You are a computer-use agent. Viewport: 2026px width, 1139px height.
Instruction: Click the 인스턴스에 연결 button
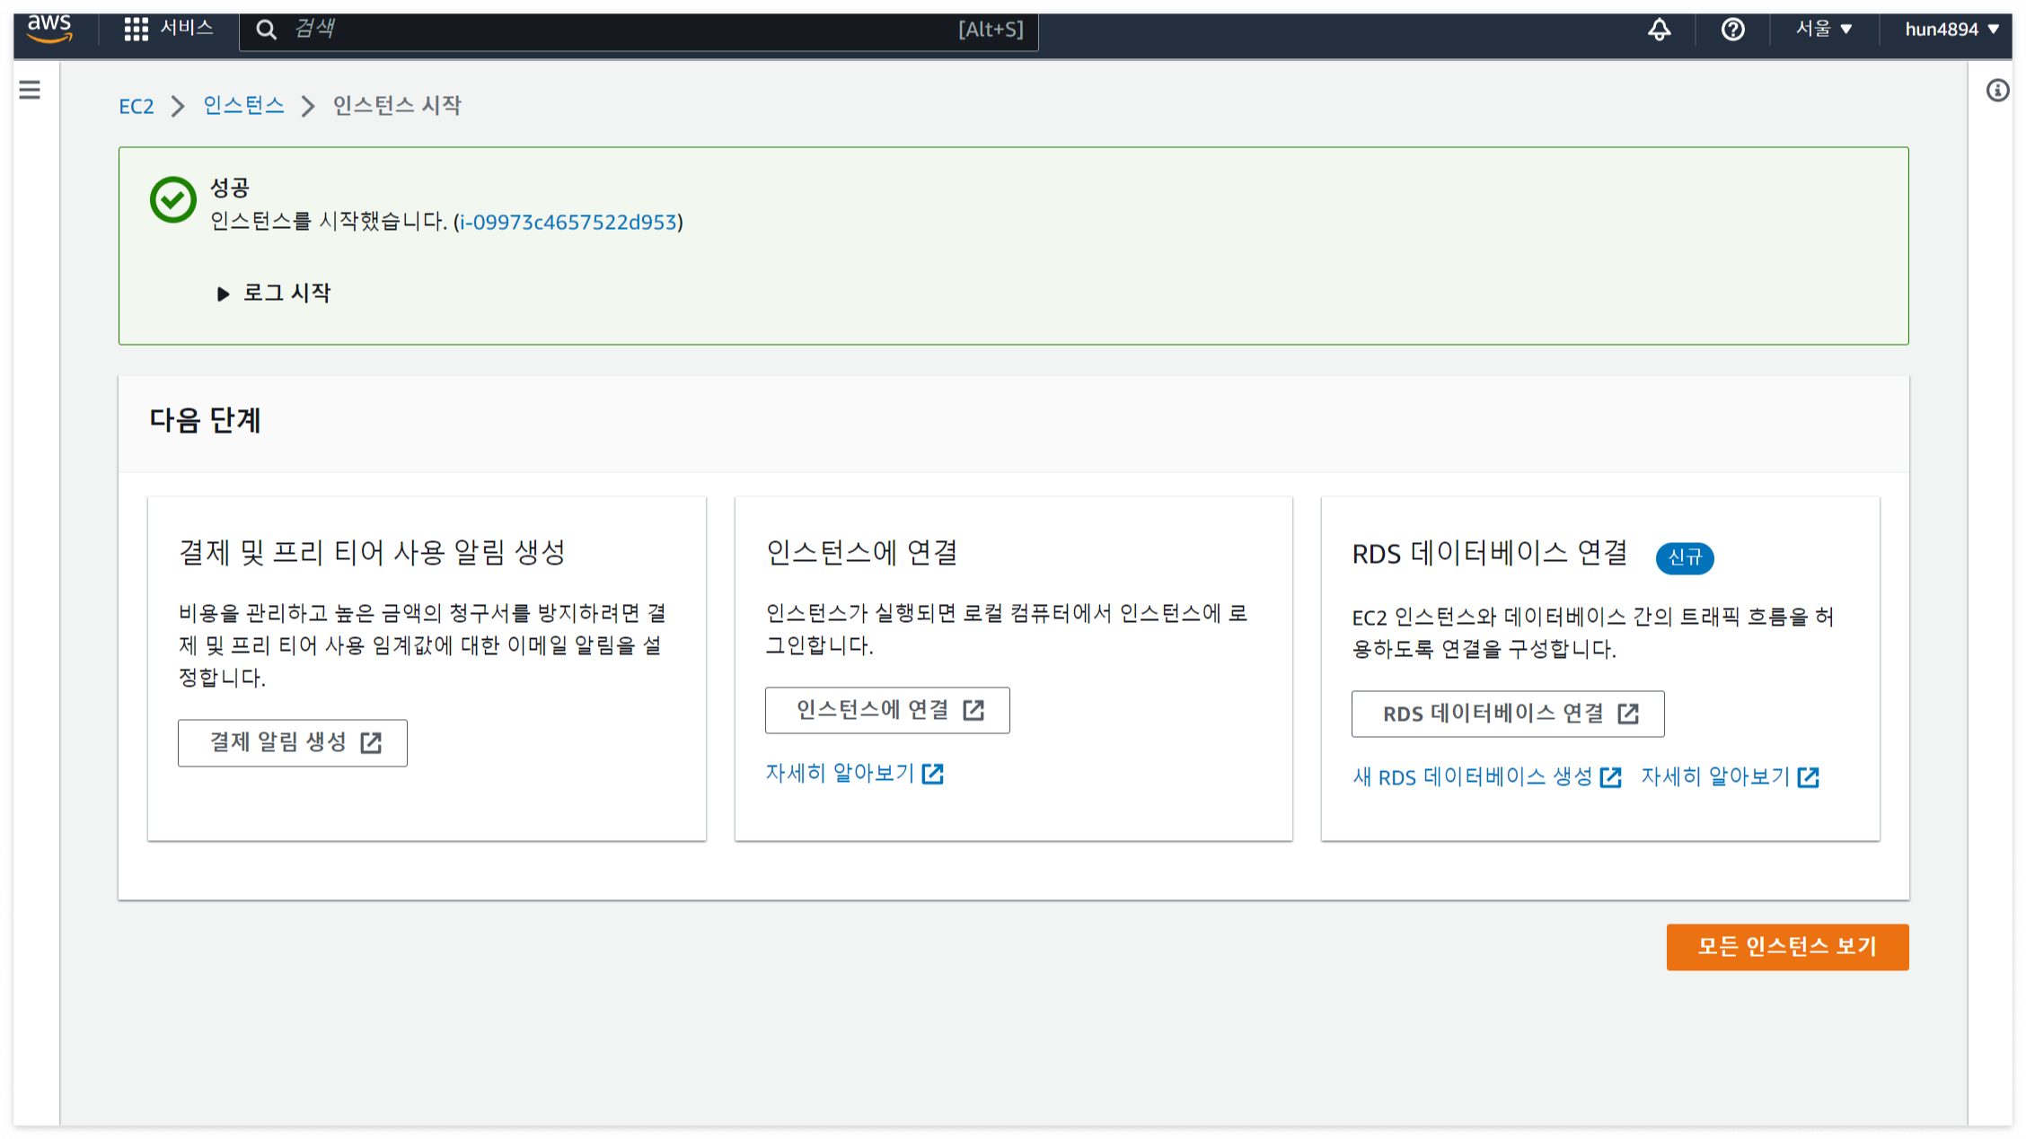coord(887,710)
